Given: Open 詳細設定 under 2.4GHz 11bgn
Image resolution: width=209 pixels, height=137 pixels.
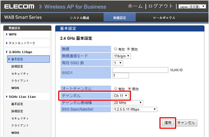Looking at the screenshot, I should tap(17, 67).
